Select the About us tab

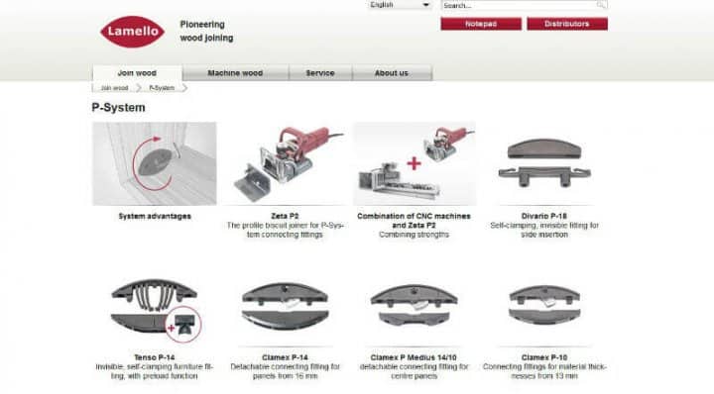392,72
